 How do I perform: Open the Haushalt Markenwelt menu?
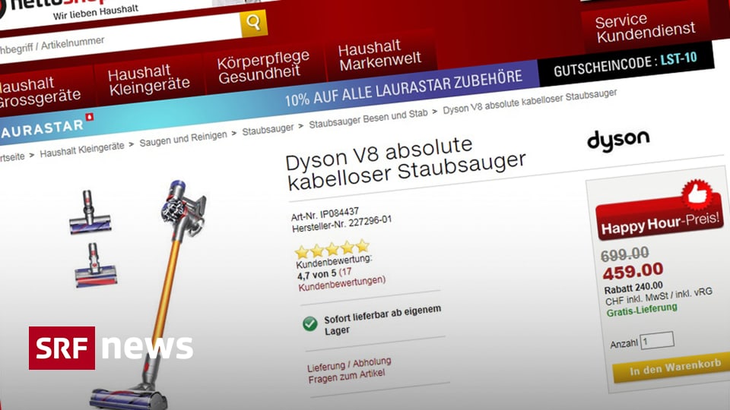click(379, 55)
